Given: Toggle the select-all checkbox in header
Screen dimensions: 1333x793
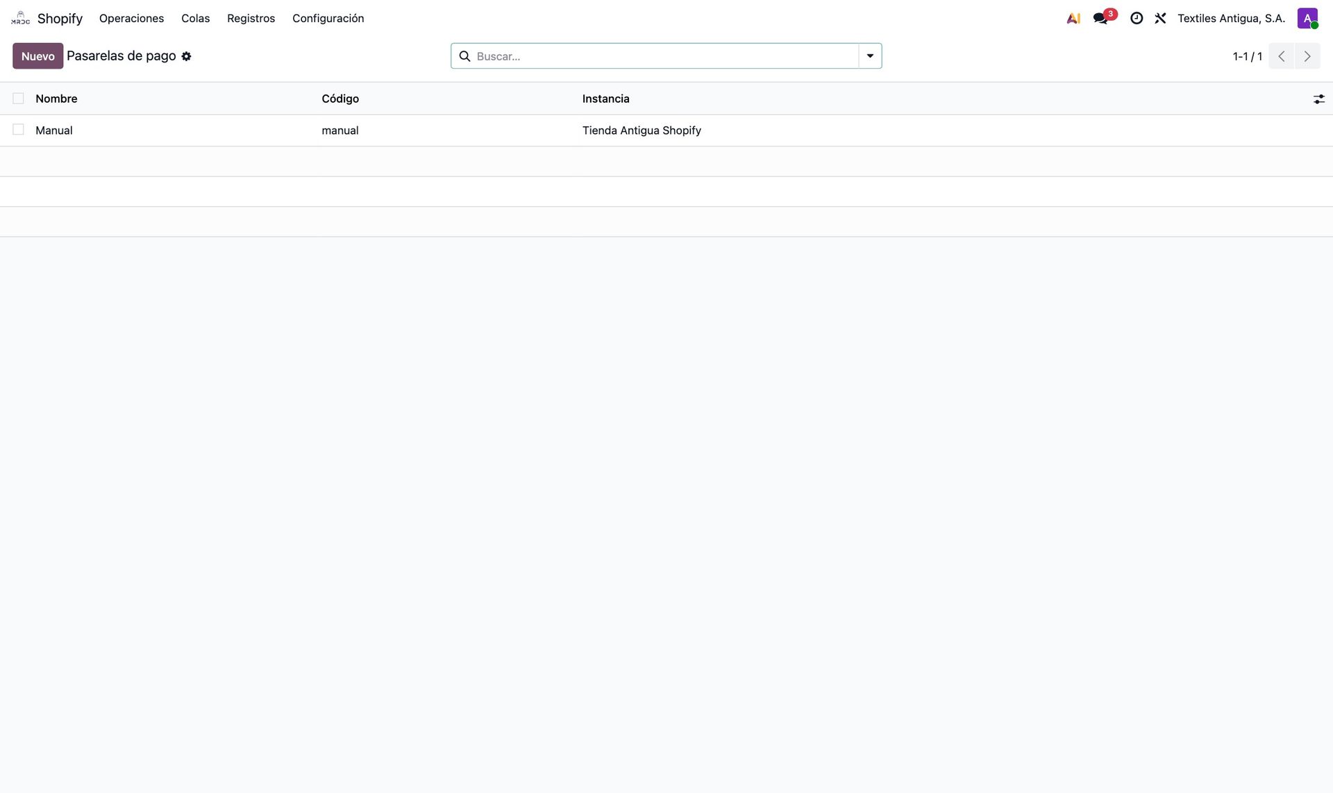Looking at the screenshot, I should [18, 99].
